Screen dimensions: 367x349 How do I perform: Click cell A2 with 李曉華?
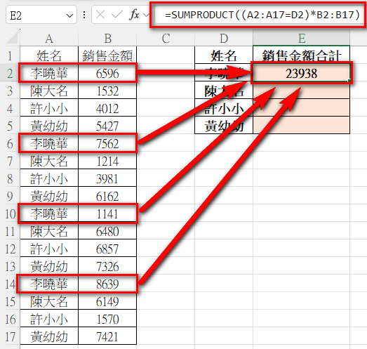tap(49, 73)
